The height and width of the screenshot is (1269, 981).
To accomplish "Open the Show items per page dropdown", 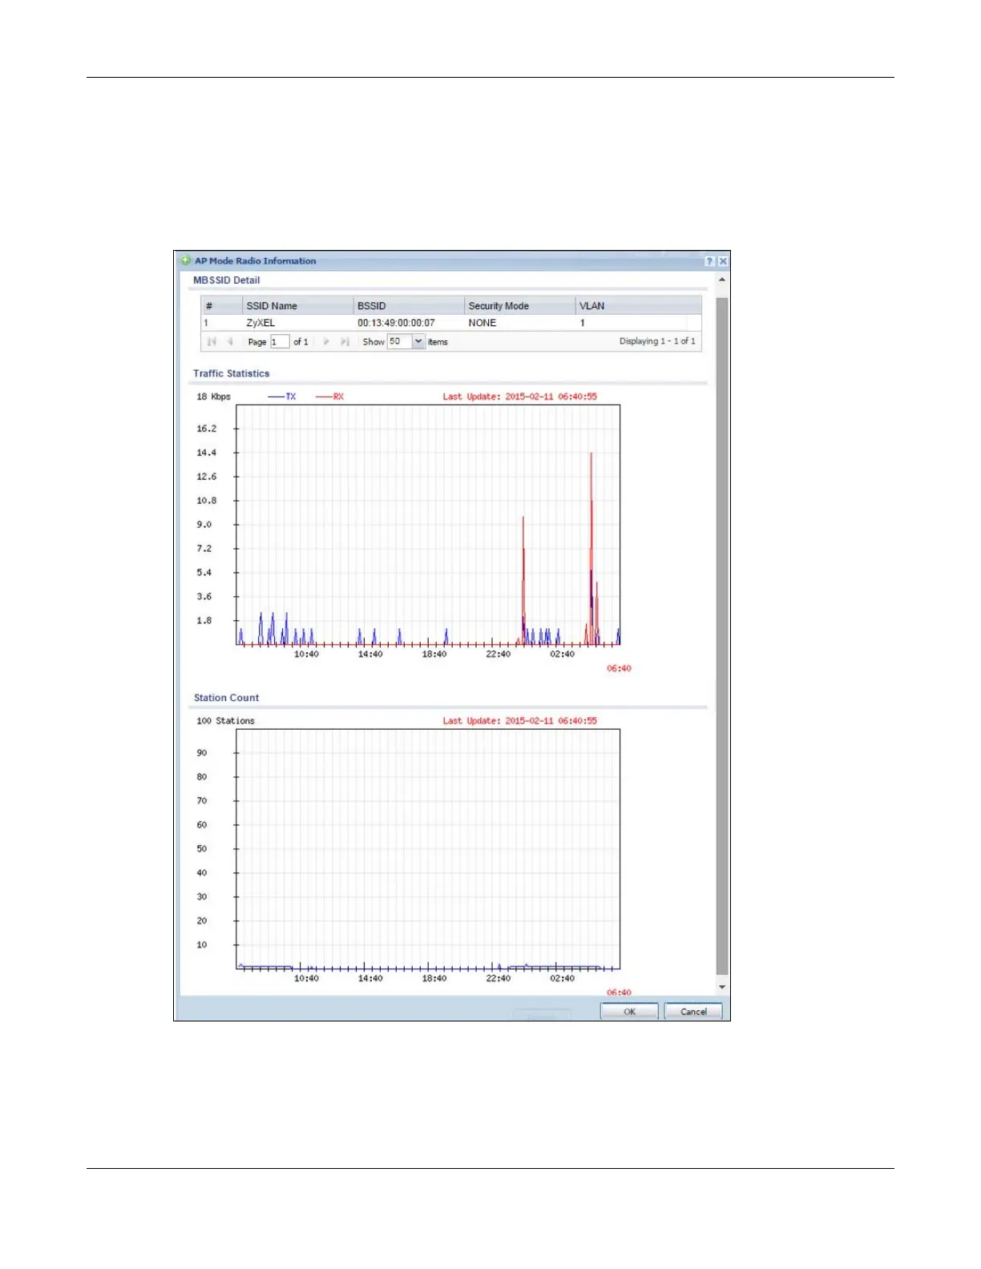I will [x=418, y=341].
